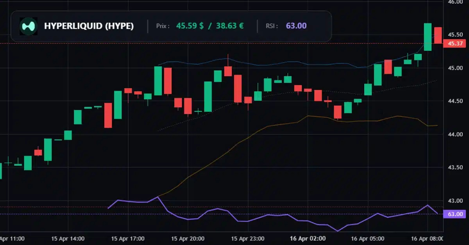Click the HYPERLIQUID (HYPE) title text
Viewport: 469px width, 245px height.
[x=89, y=26]
